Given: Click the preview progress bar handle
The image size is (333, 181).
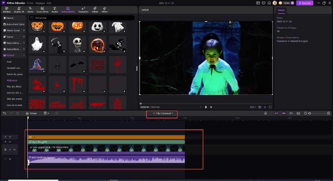Looking at the screenshot, I should point(141,104).
